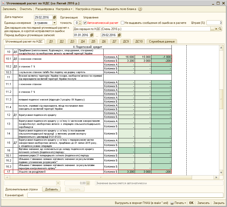Select cell 16 000 in row 10.1

pos(126,57)
